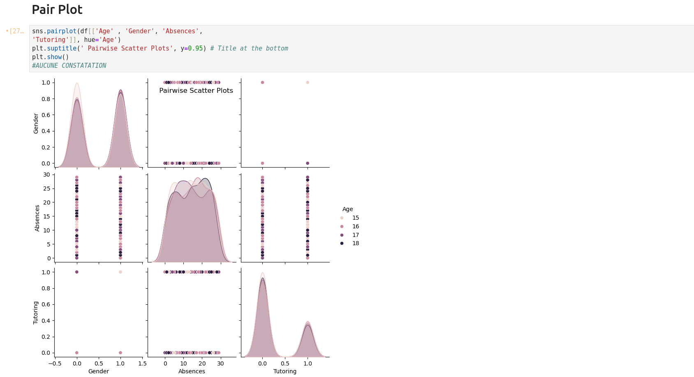Click the Tutoring density distribution plot
Viewport: 694px width, 377px height.
point(285,320)
